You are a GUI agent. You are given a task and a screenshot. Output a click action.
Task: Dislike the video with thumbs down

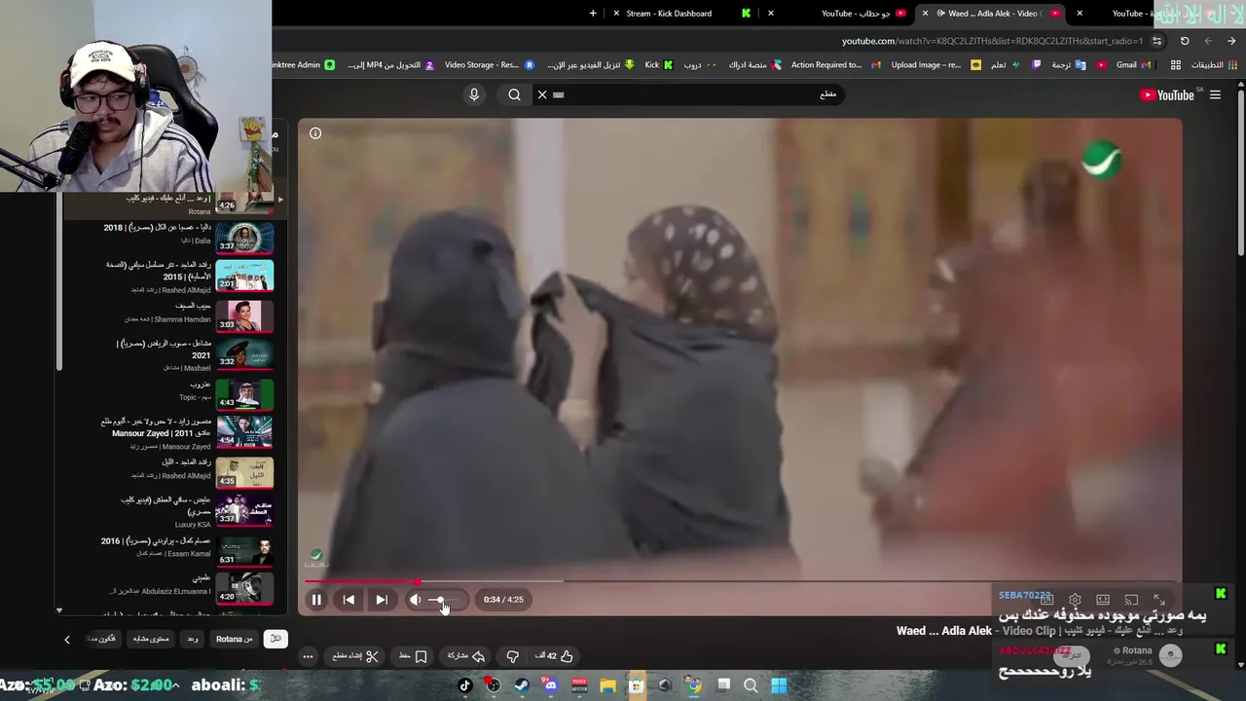512,656
